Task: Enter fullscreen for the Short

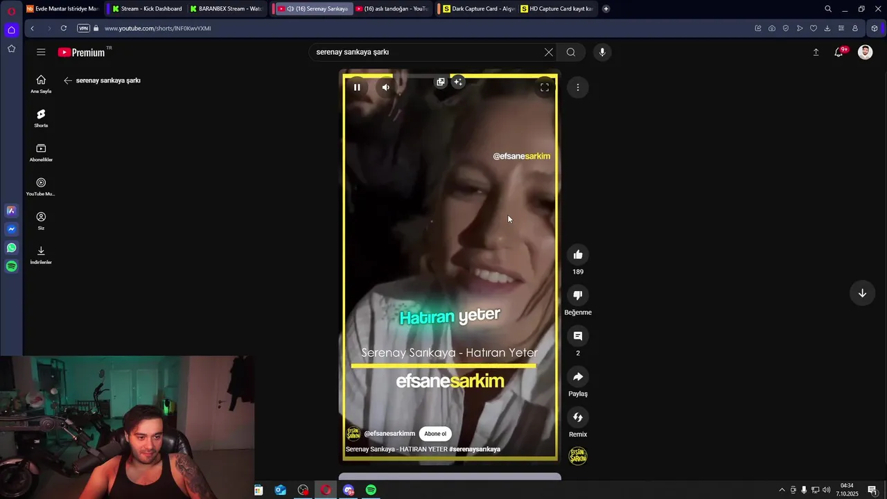Action: (545, 87)
